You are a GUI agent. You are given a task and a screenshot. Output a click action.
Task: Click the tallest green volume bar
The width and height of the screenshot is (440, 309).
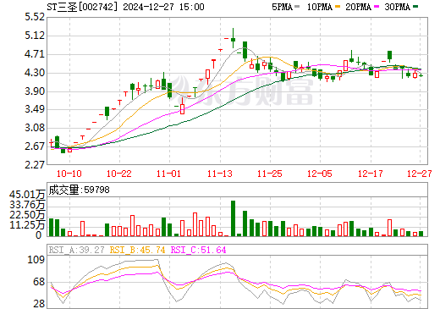point(233,218)
